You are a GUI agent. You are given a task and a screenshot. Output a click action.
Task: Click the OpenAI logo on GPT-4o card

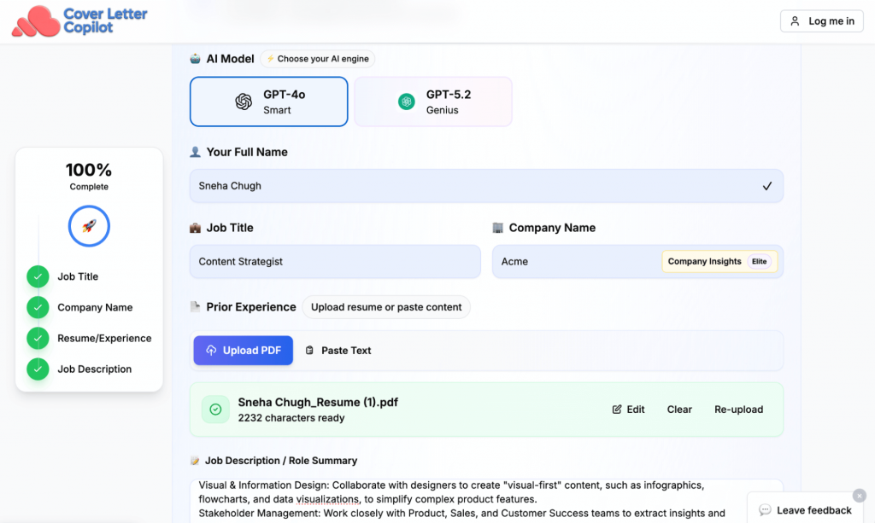[x=244, y=102]
